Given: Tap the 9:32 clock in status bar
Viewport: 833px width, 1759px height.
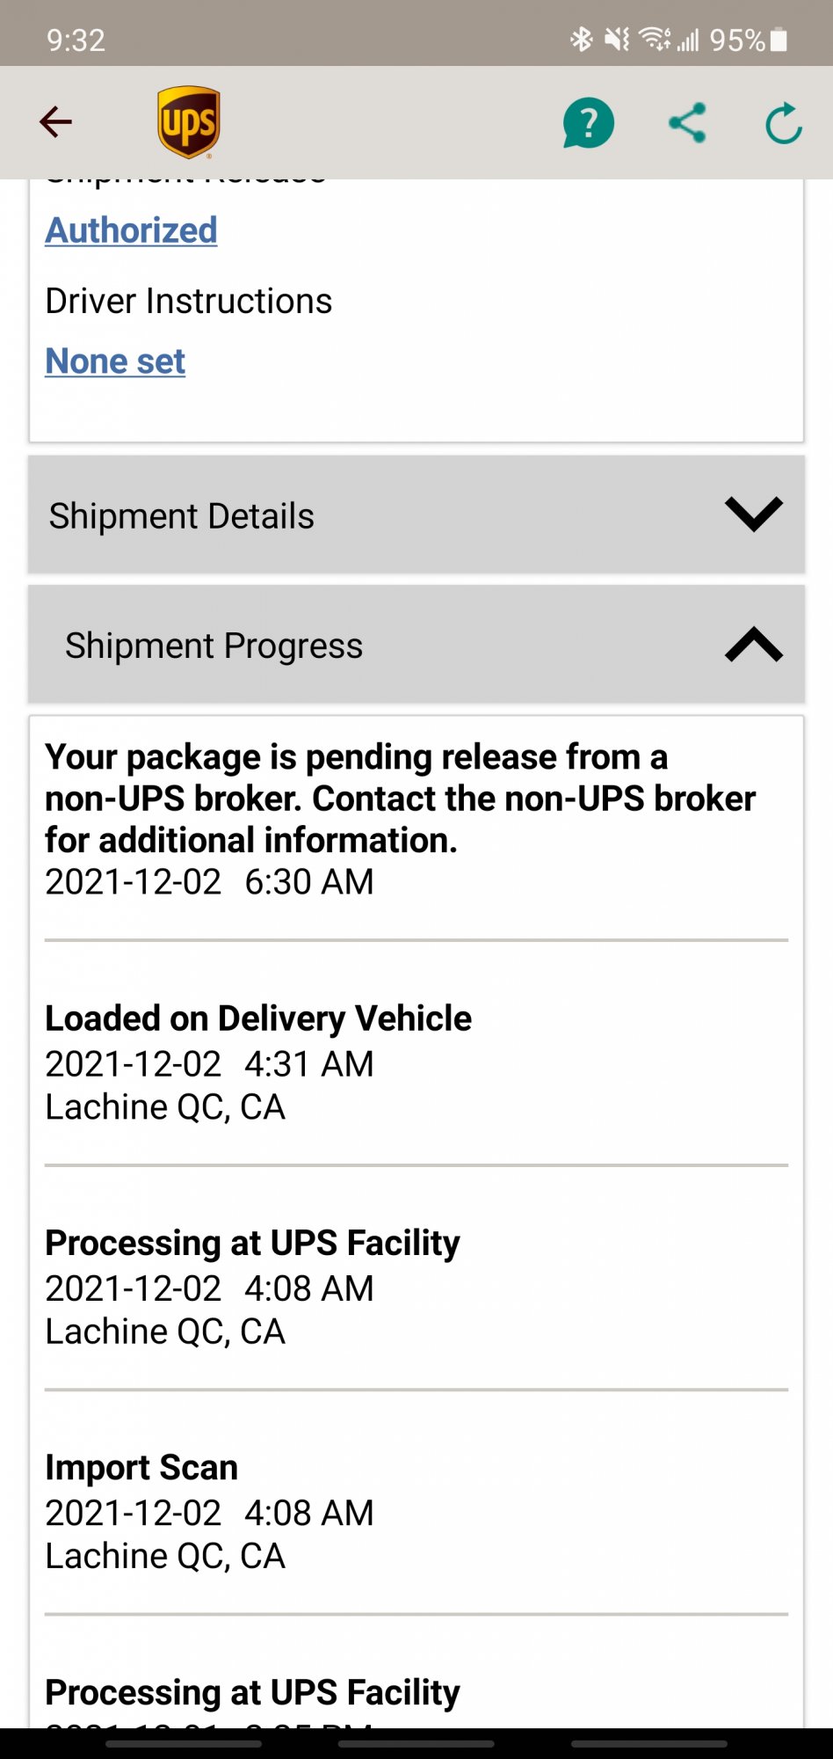Looking at the screenshot, I should [76, 40].
